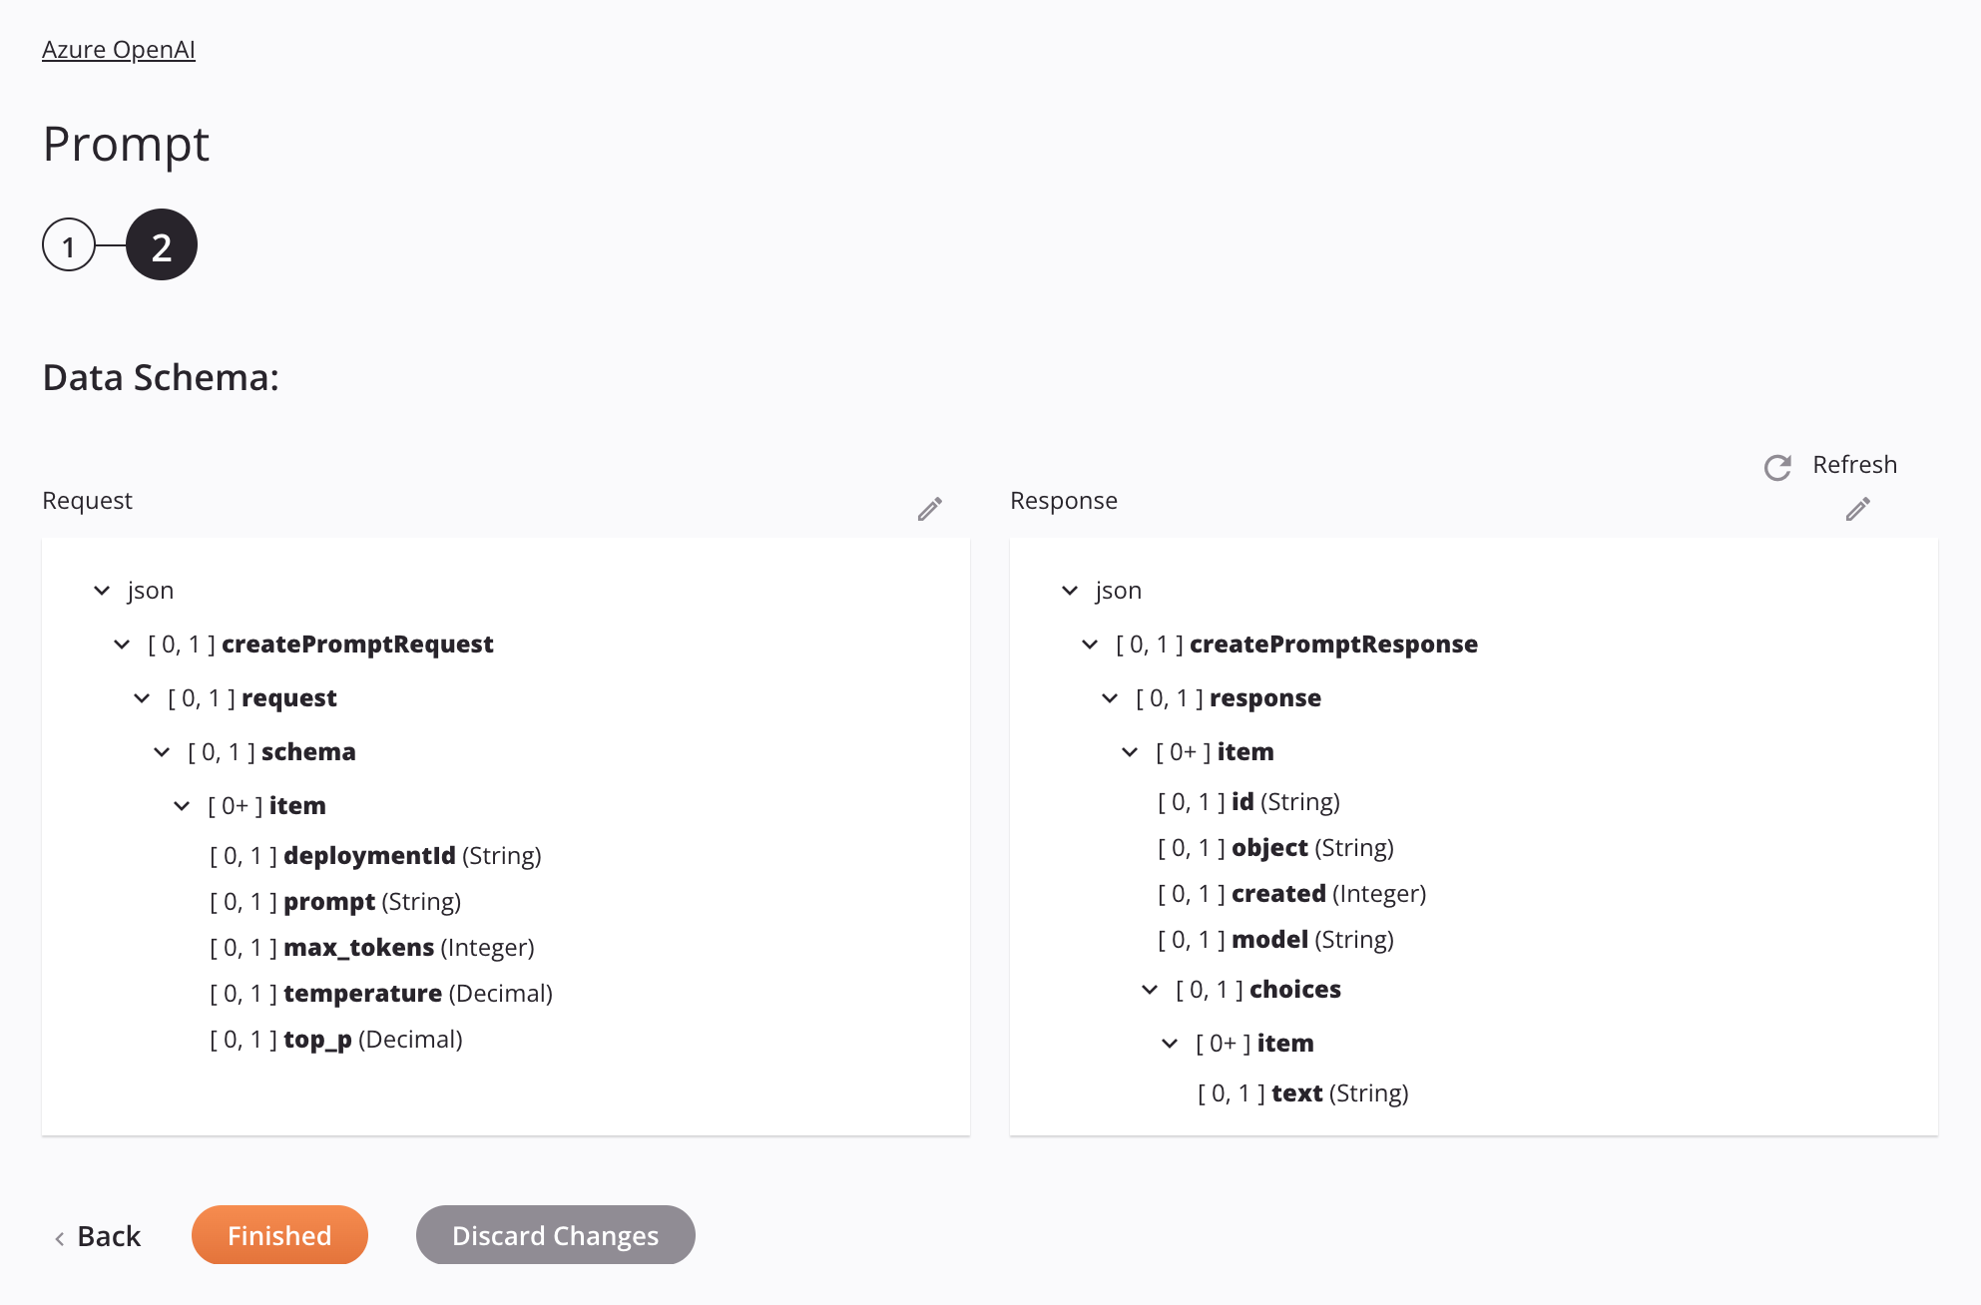Screen dimensions: 1981x1305
Task: Select the text field under choices item
Action: coord(1300,1090)
